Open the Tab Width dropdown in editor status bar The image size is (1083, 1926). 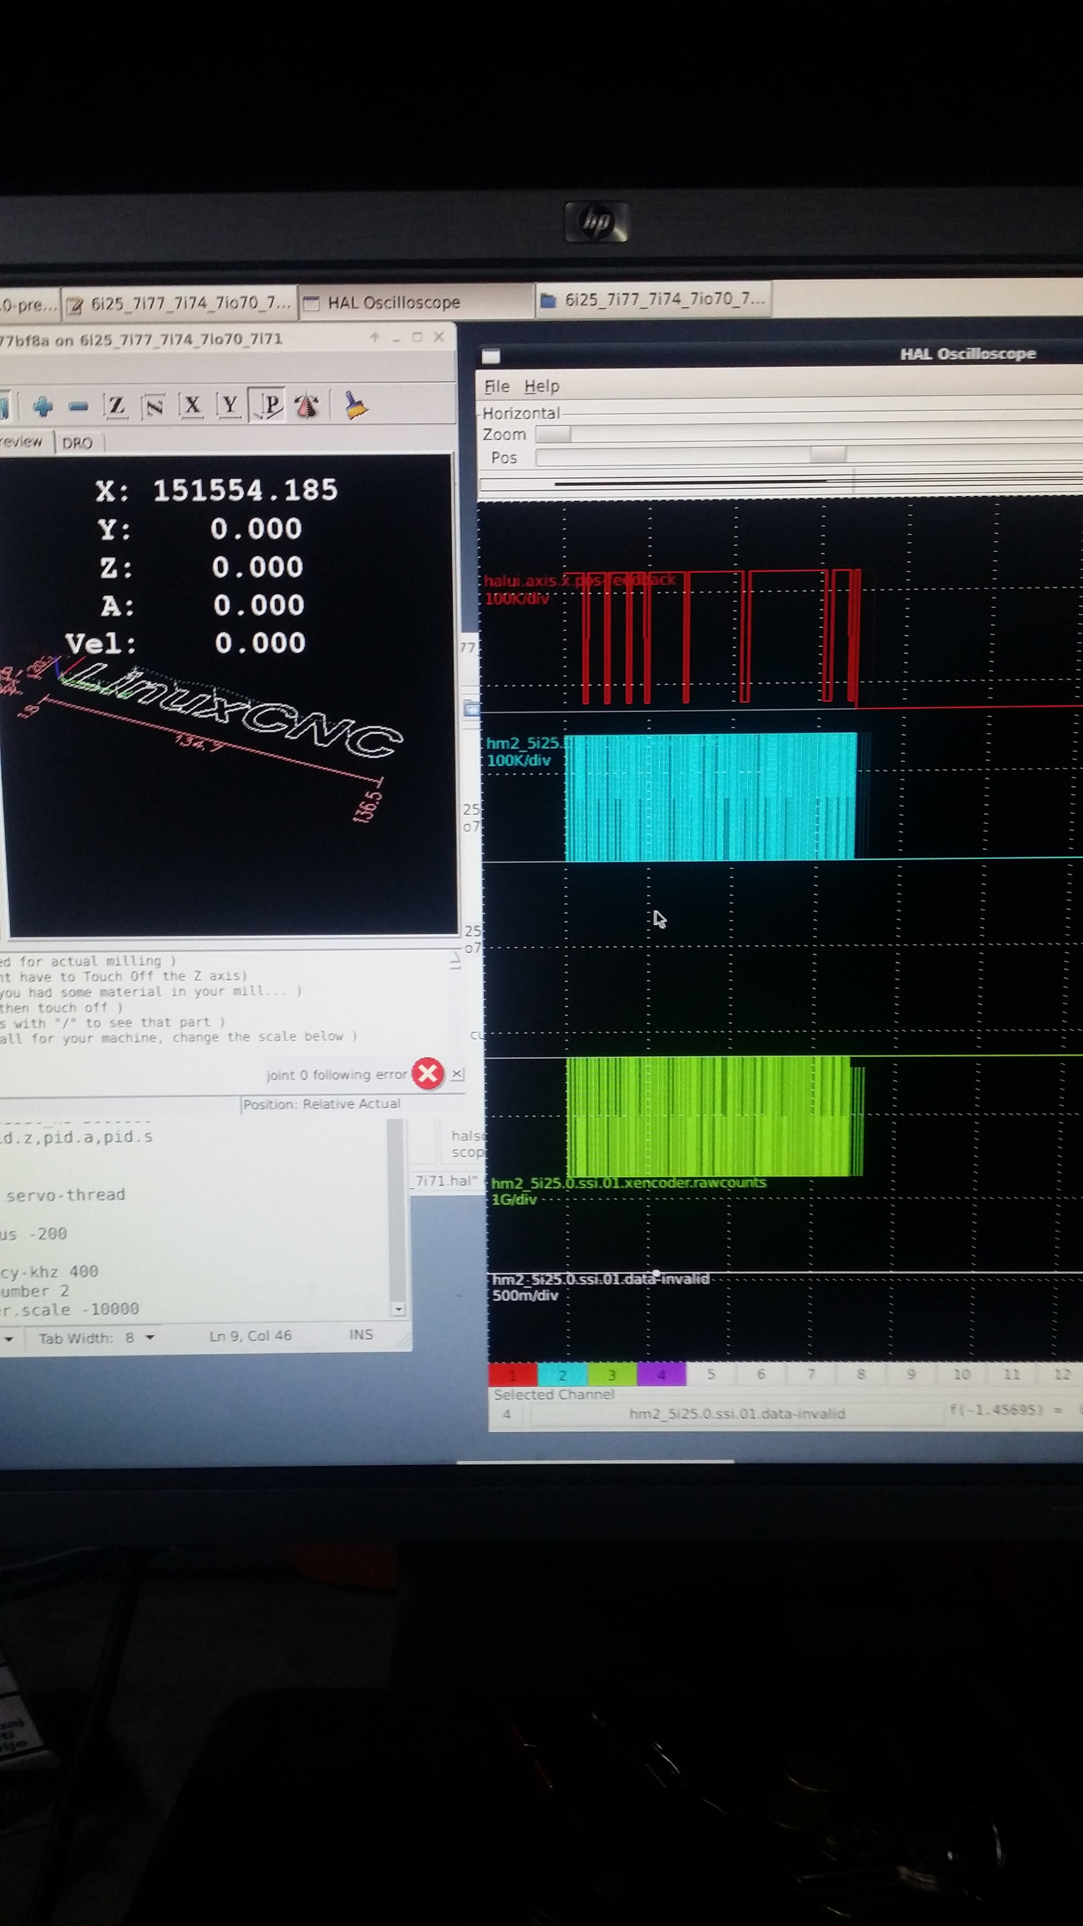96,1337
